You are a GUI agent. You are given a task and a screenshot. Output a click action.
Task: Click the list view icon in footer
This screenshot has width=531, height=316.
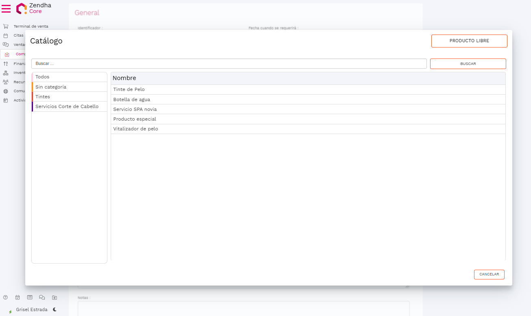tap(30, 297)
